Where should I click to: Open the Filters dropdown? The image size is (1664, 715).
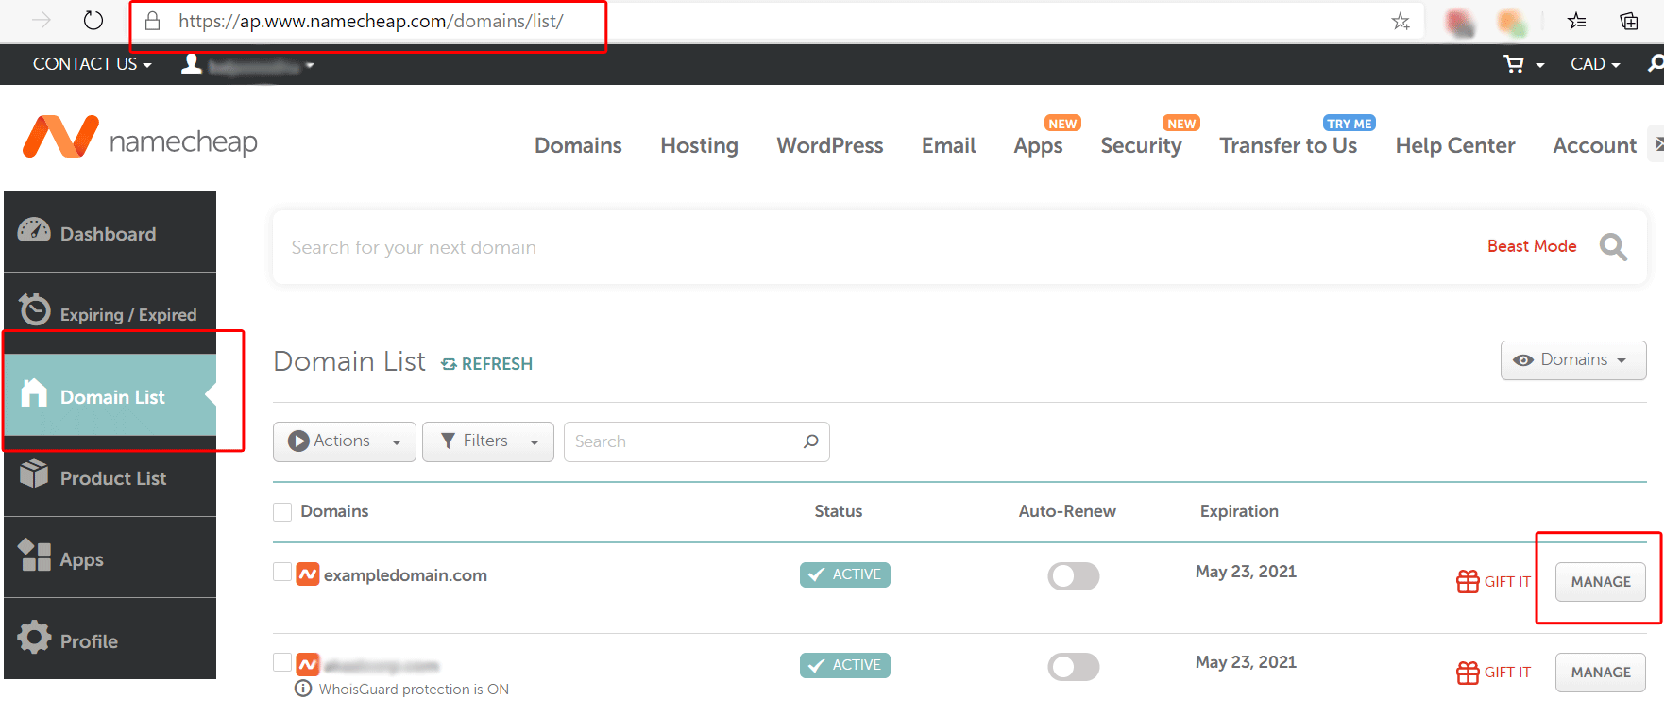(488, 441)
